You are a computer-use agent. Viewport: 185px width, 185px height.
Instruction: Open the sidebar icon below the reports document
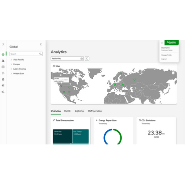3,85
